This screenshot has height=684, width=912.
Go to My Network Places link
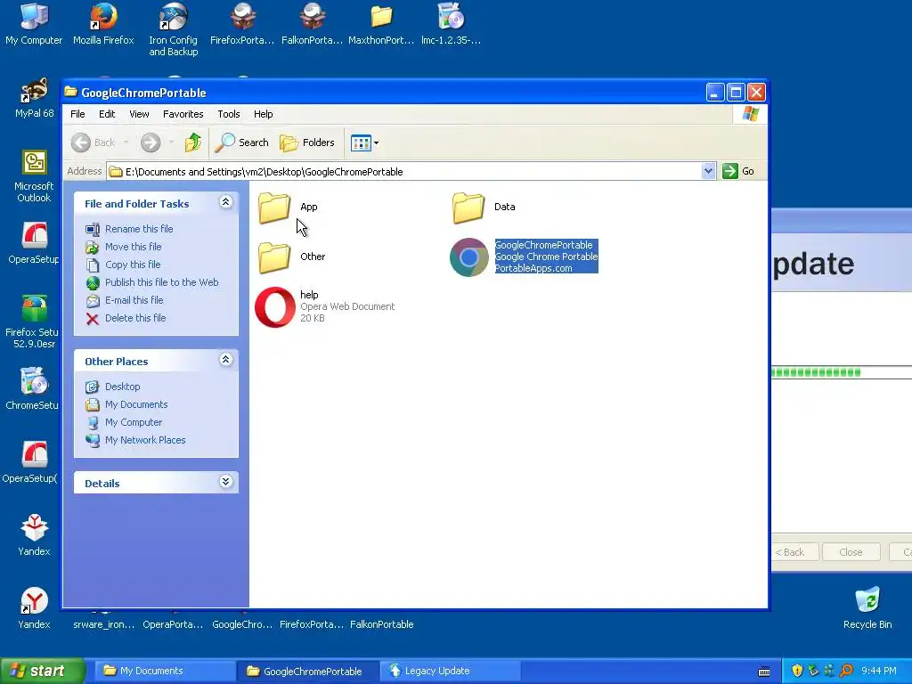pos(145,440)
